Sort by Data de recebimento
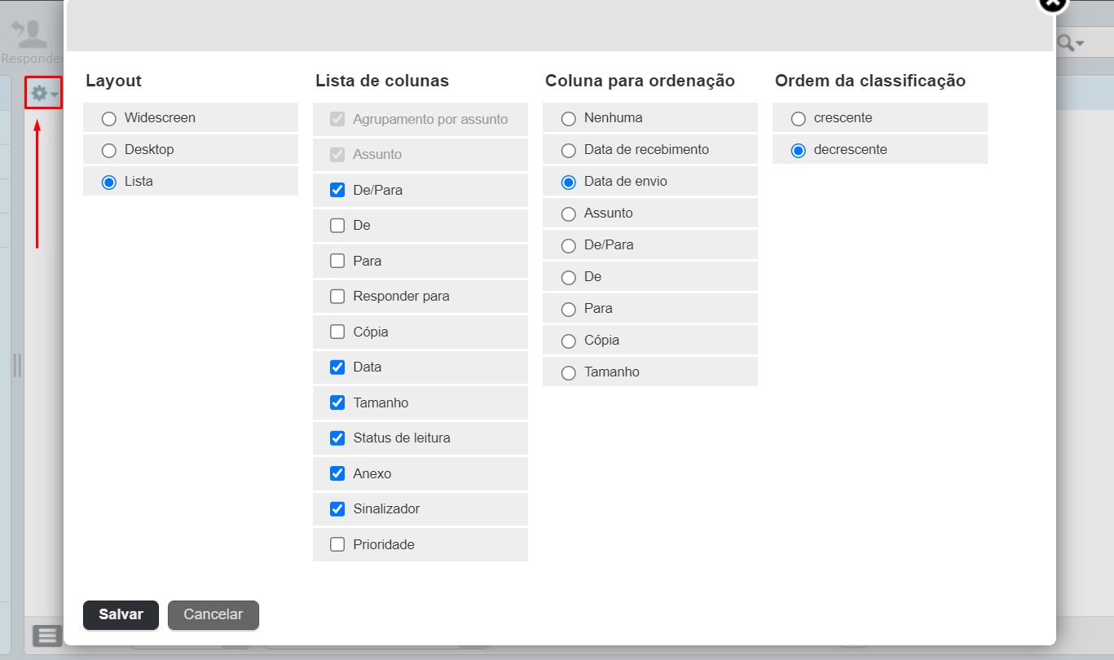1114x660 pixels. (569, 150)
